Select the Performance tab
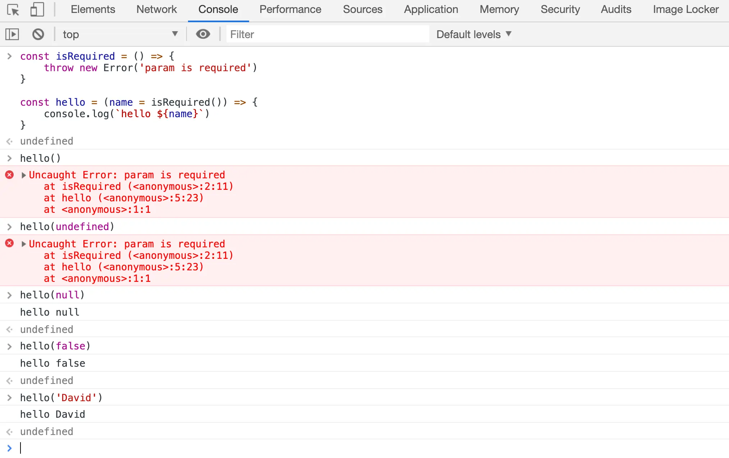This screenshot has width=729, height=458. (290, 9)
